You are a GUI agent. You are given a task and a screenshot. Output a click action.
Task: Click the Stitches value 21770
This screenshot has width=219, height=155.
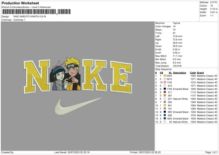point(214,3)
